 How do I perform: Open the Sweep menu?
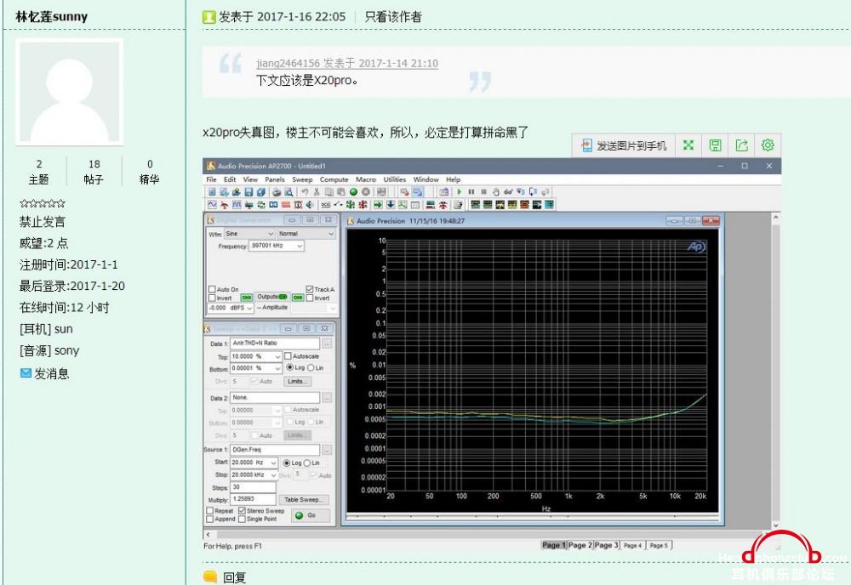point(302,179)
